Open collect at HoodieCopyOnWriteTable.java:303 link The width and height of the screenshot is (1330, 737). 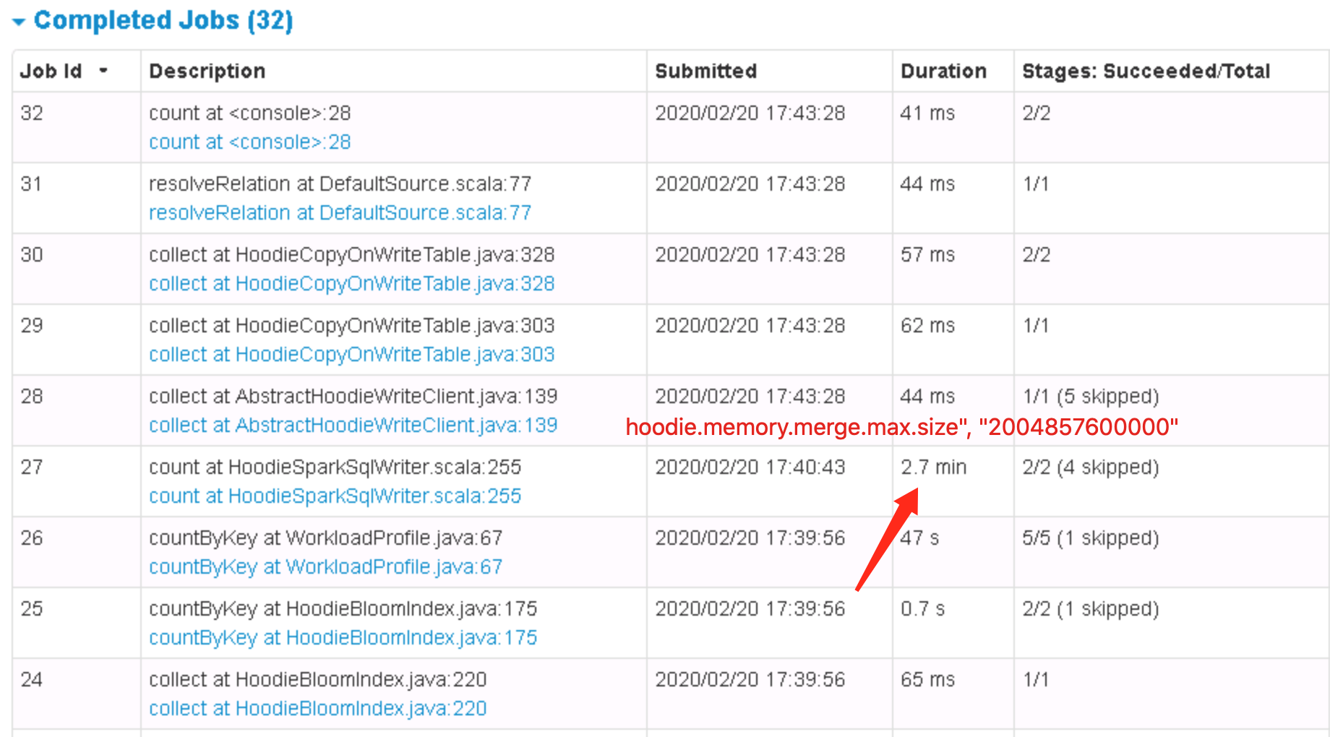click(x=352, y=354)
